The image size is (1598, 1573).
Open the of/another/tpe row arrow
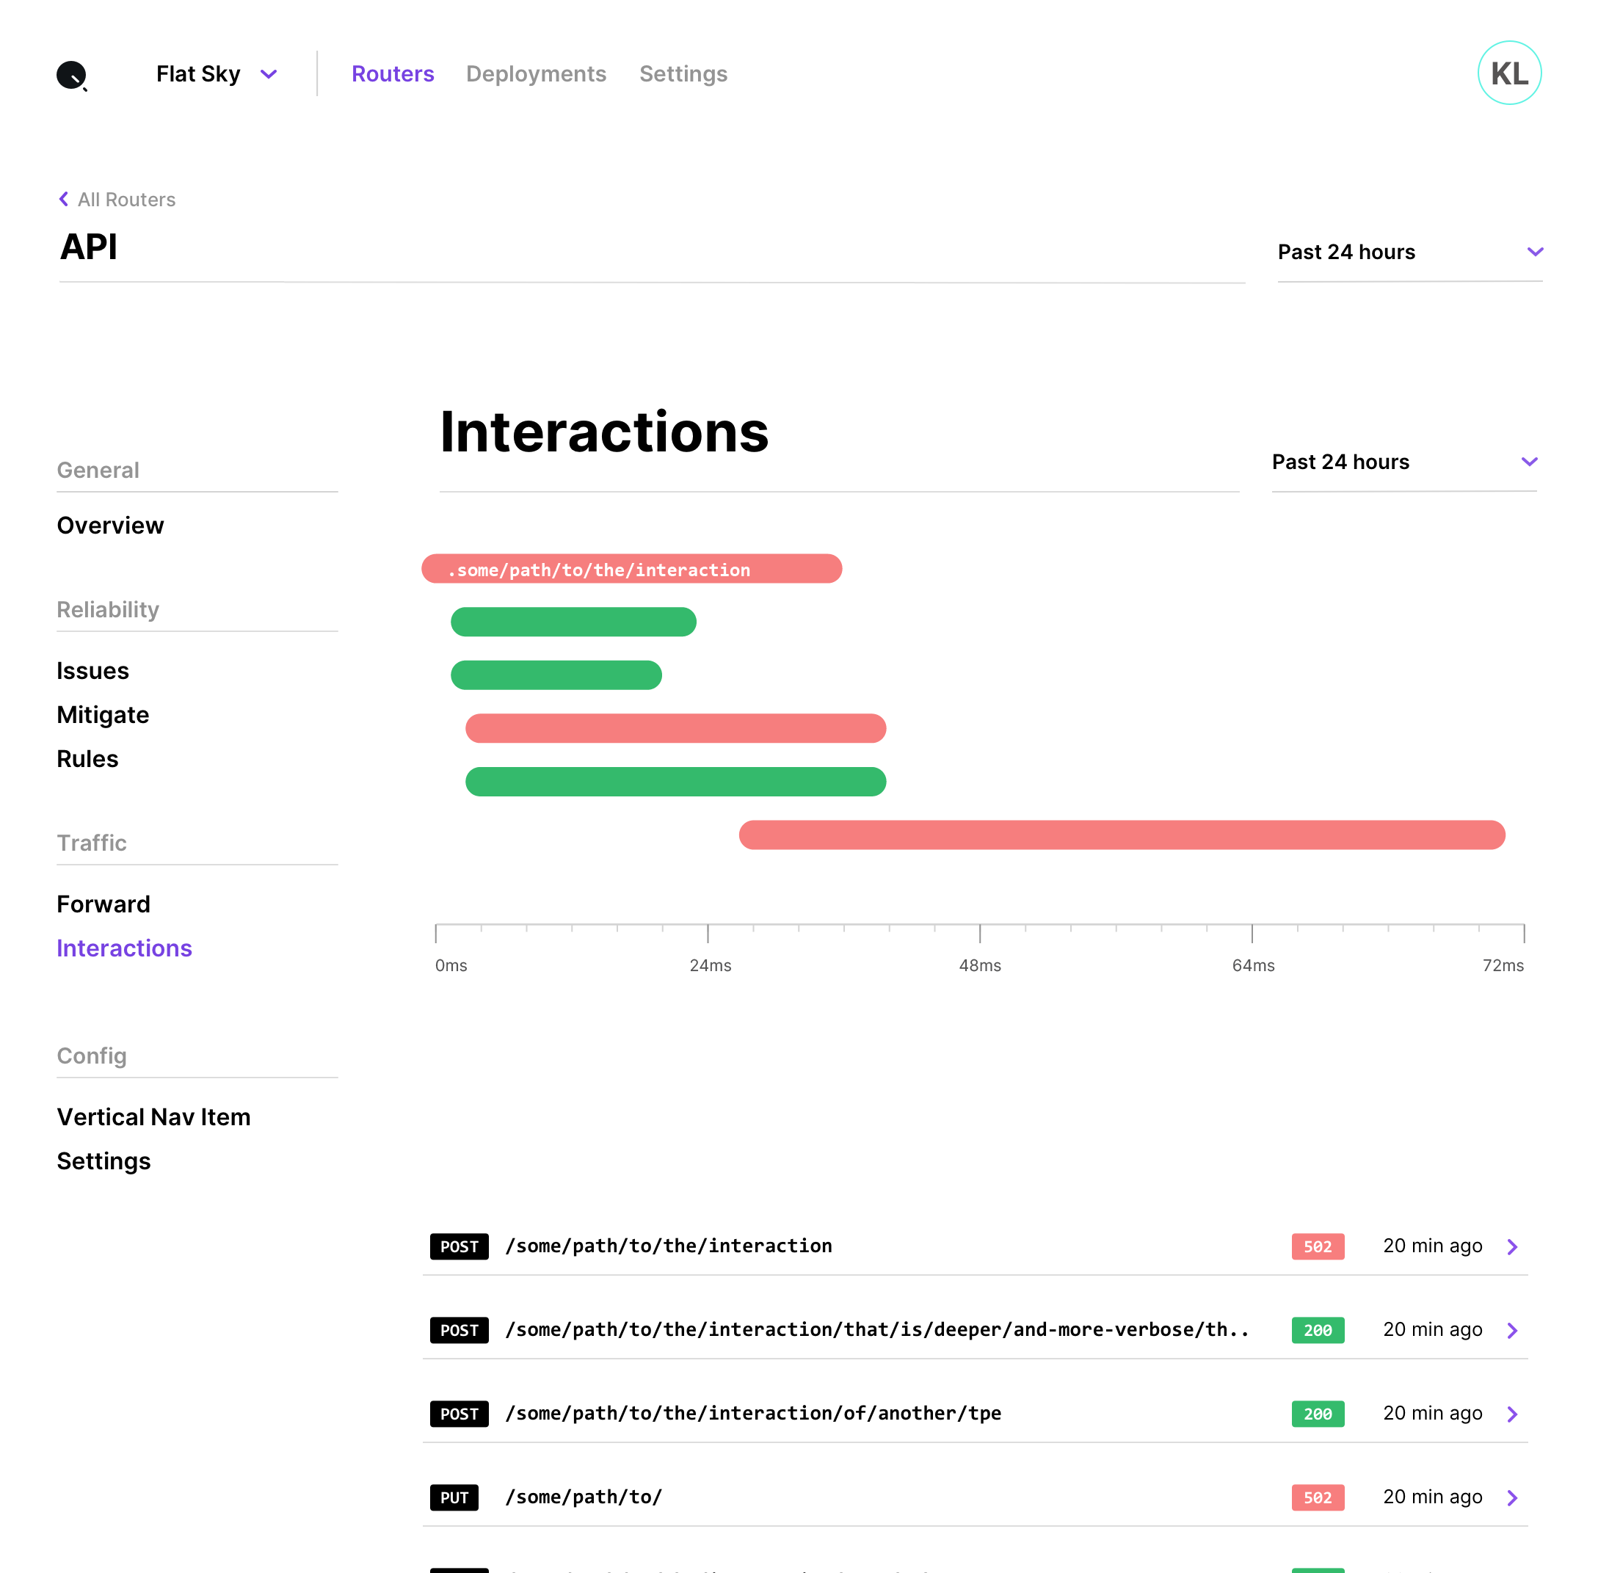[x=1511, y=1414]
